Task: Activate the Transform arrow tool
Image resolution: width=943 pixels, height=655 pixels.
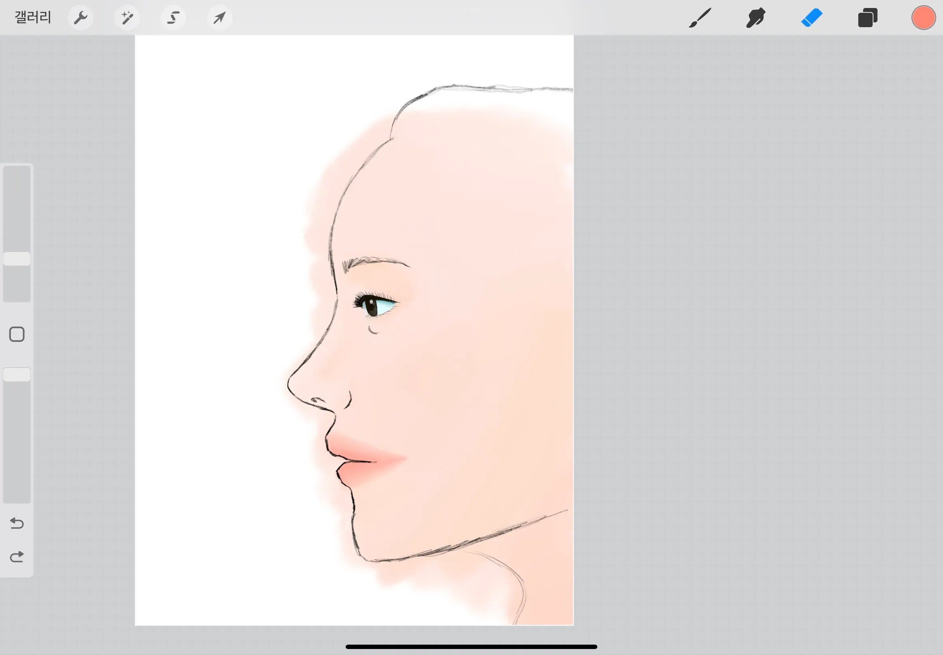Action: (220, 18)
